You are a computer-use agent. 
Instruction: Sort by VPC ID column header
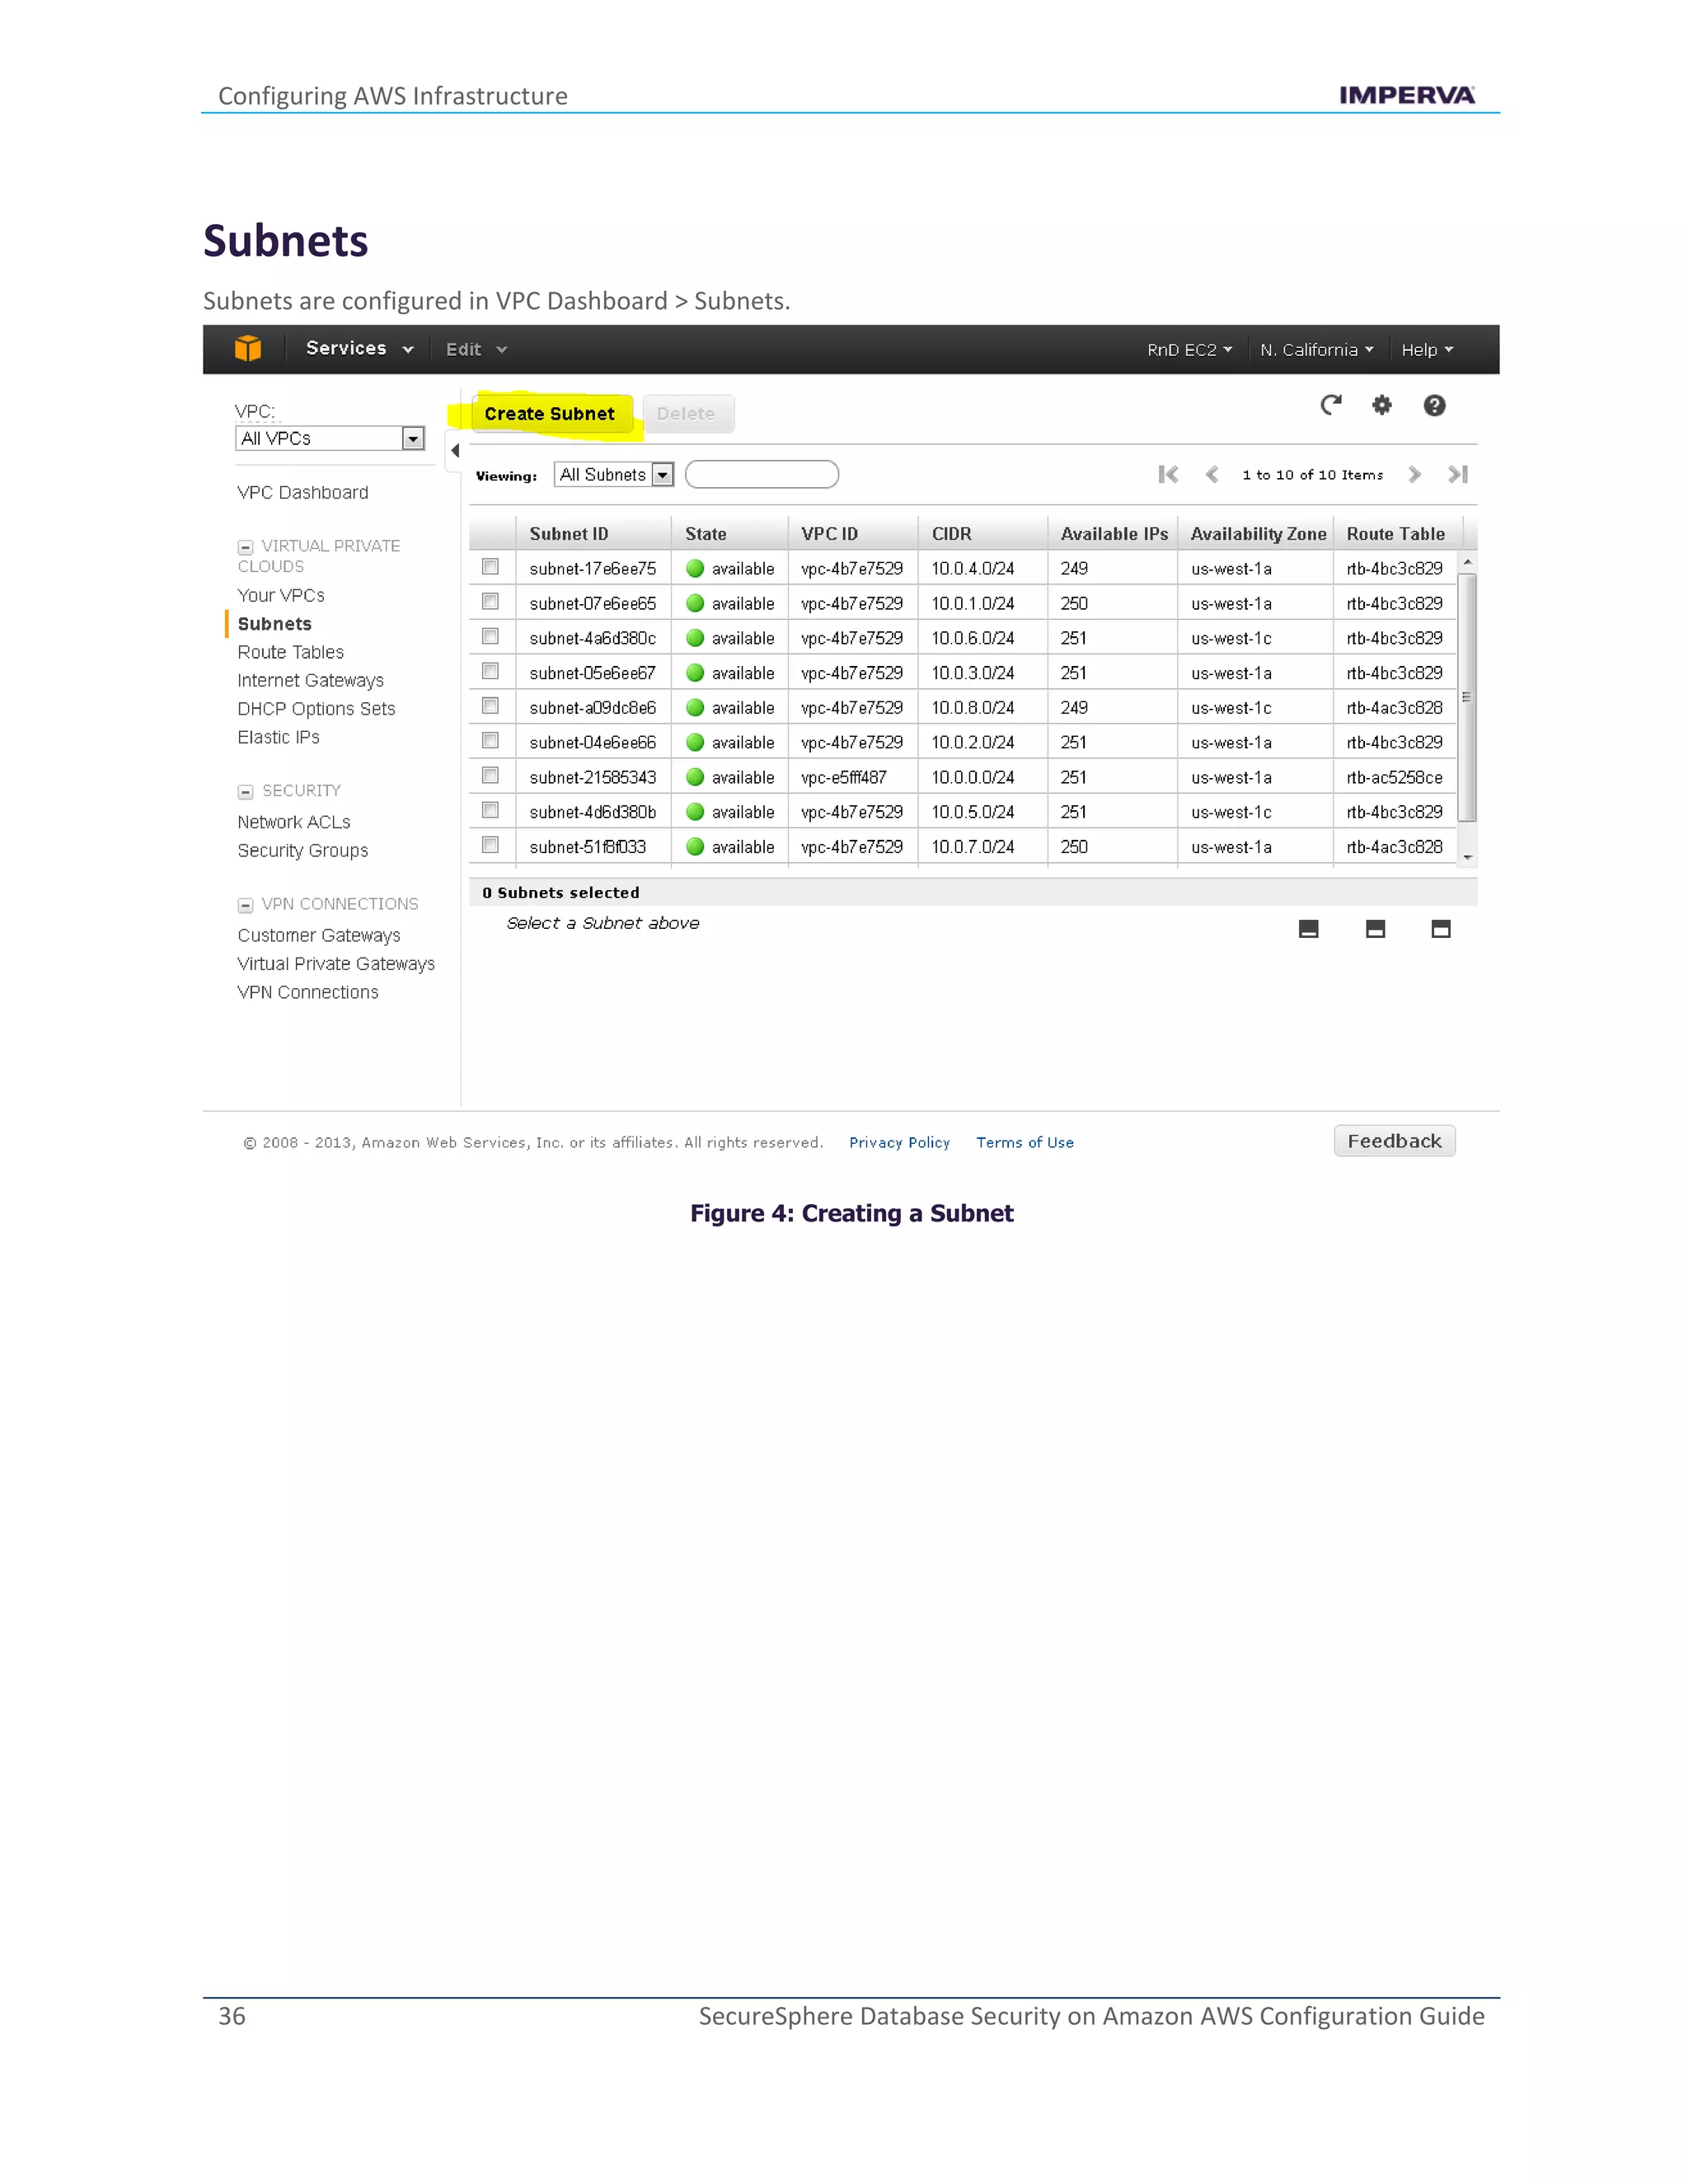tap(852, 534)
